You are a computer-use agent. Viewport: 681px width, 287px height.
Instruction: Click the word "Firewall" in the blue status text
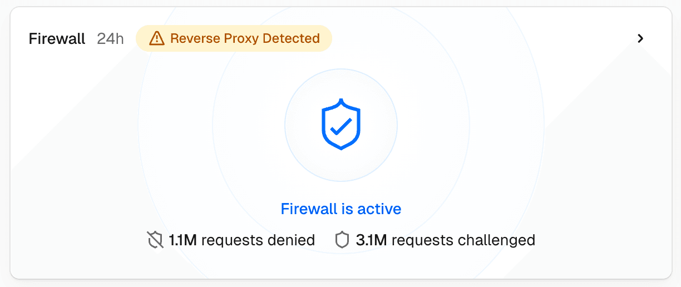click(309, 209)
